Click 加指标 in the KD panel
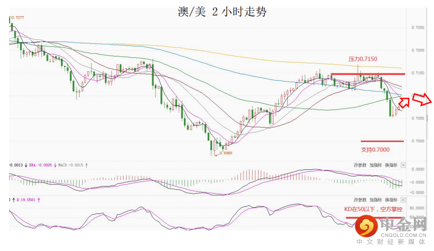 pos(376,200)
